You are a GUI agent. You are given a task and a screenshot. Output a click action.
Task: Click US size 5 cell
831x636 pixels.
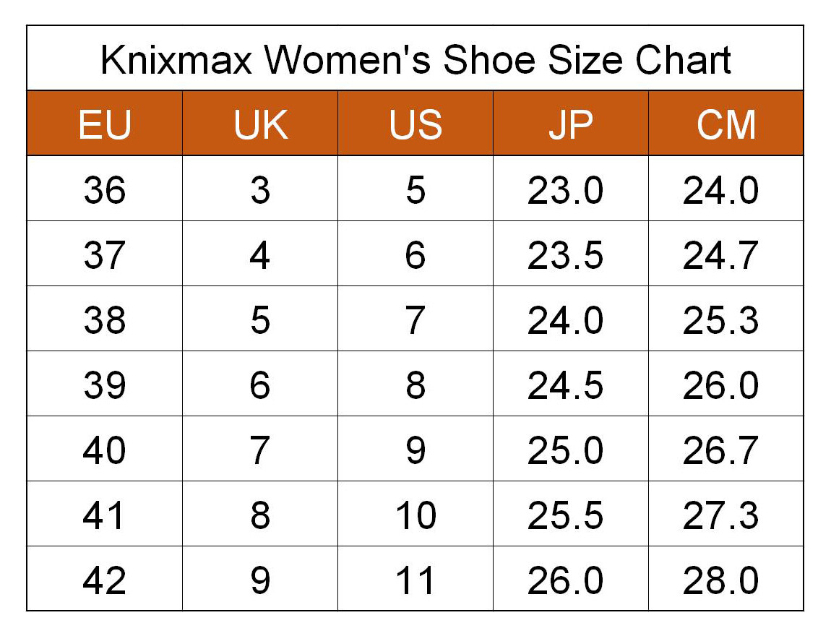tap(415, 188)
